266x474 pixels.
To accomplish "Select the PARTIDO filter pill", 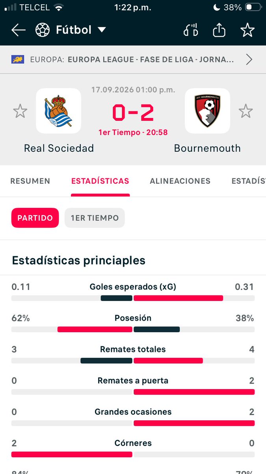I will pos(35,218).
